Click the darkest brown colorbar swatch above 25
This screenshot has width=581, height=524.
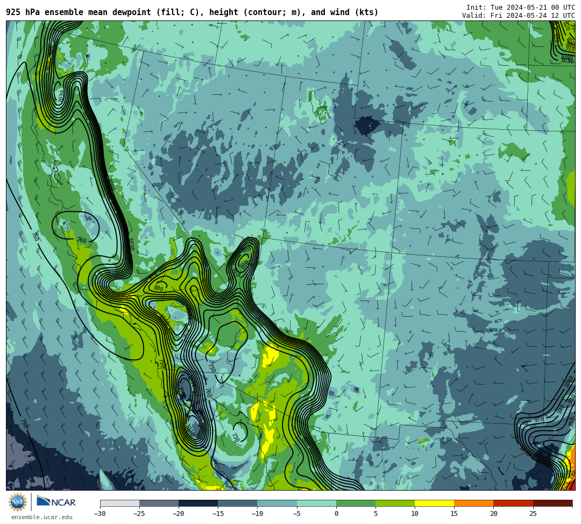552,503
